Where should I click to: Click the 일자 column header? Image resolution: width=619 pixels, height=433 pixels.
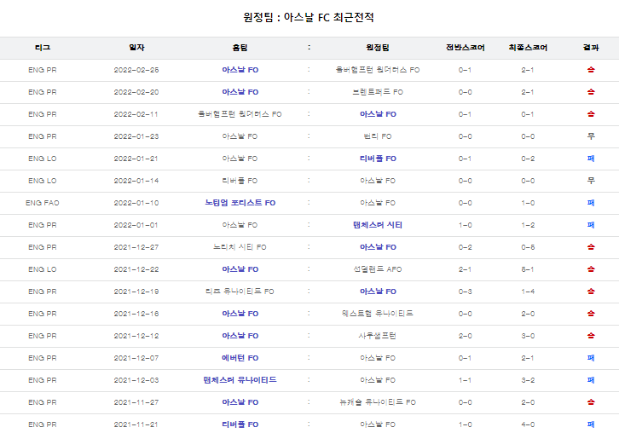point(136,48)
